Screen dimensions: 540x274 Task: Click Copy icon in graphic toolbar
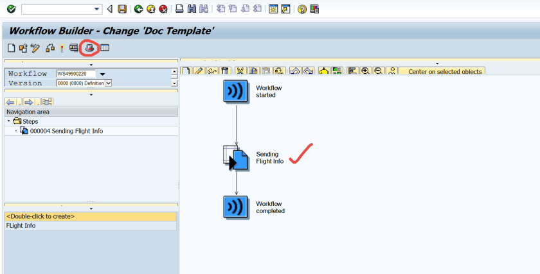coord(253,71)
